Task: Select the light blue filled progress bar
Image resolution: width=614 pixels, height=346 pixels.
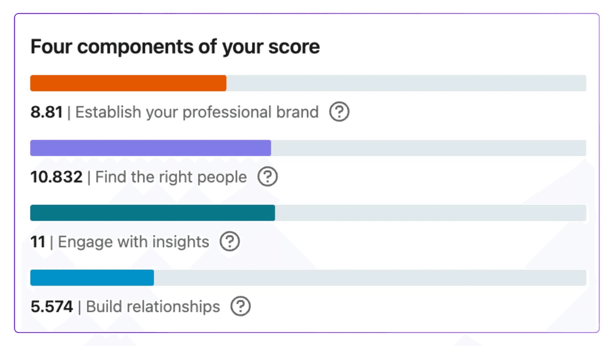Action: click(x=92, y=278)
